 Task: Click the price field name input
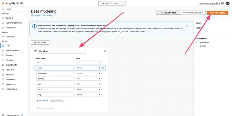(55, 89)
